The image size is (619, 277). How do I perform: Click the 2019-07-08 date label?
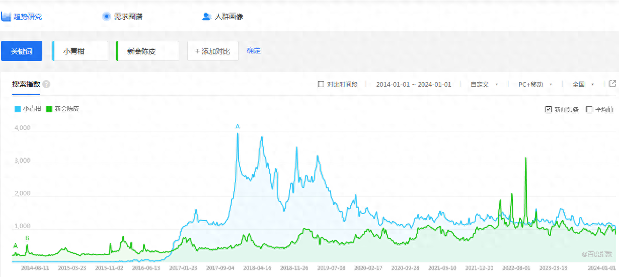tap(331, 268)
